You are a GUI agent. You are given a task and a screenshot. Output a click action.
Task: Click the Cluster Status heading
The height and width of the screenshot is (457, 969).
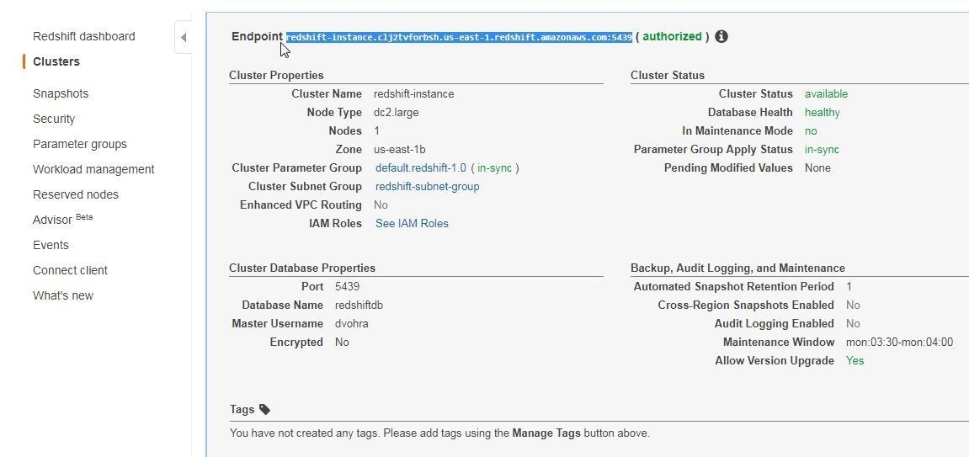pyautogui.click(x=668, y=76)
